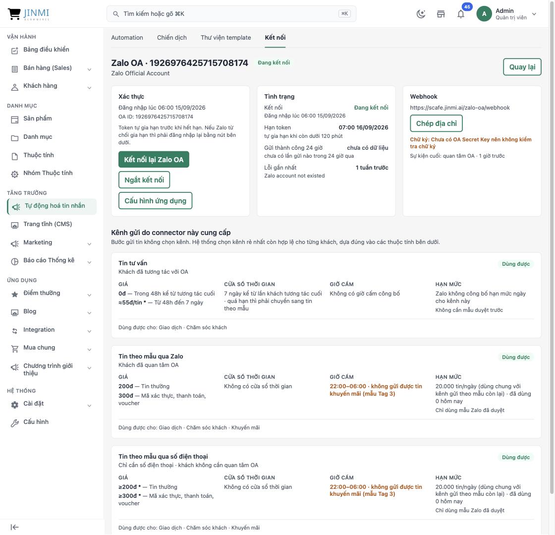Click Kết nối lại Zalo OA button

[x=154, y=160]
